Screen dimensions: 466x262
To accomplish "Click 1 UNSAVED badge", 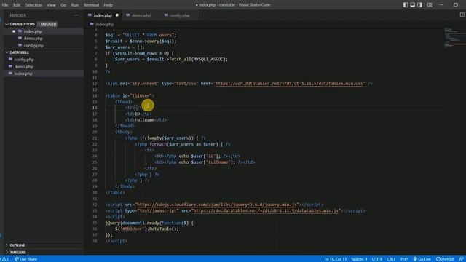I will pos(47,24).
